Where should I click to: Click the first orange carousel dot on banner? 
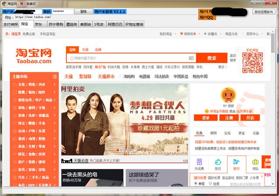point(118,150)
